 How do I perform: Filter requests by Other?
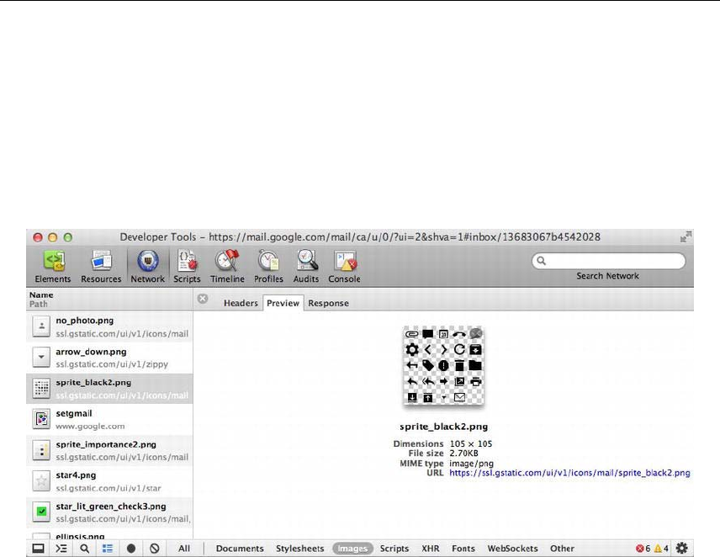562,549
